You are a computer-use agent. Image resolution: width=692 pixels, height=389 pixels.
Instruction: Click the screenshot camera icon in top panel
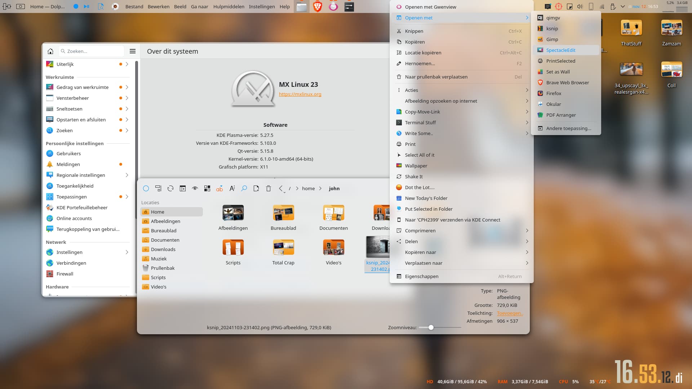21,6
